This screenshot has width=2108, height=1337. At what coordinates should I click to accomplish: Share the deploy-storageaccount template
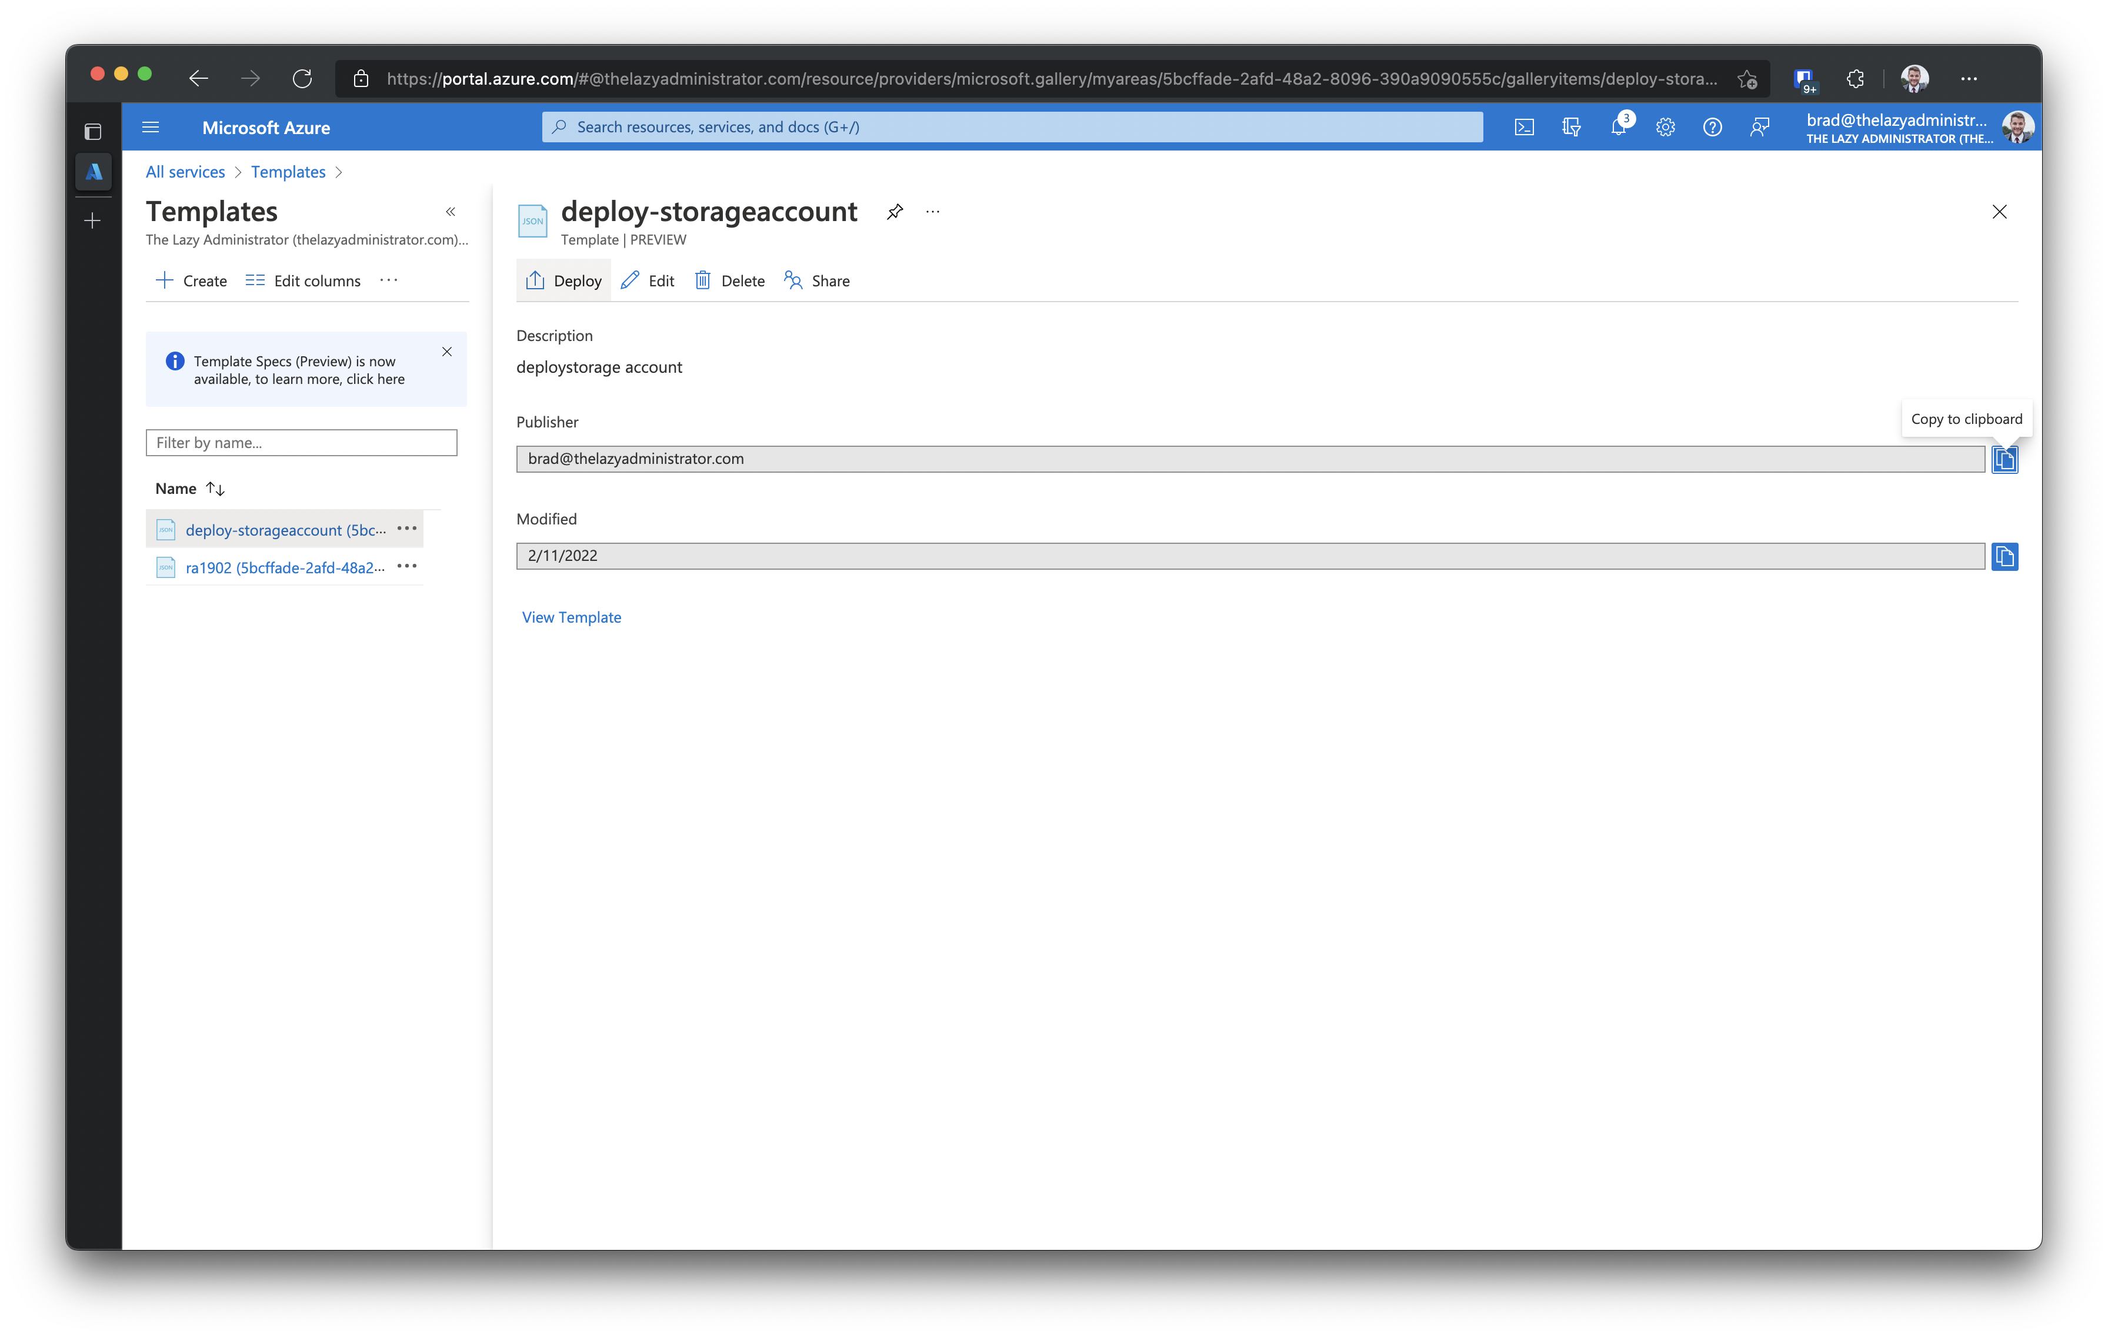tap(817, 281)
